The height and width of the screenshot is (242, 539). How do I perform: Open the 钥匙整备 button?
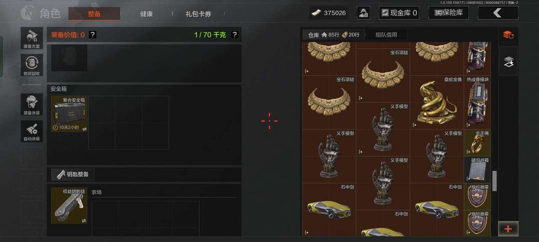point(72,174)
